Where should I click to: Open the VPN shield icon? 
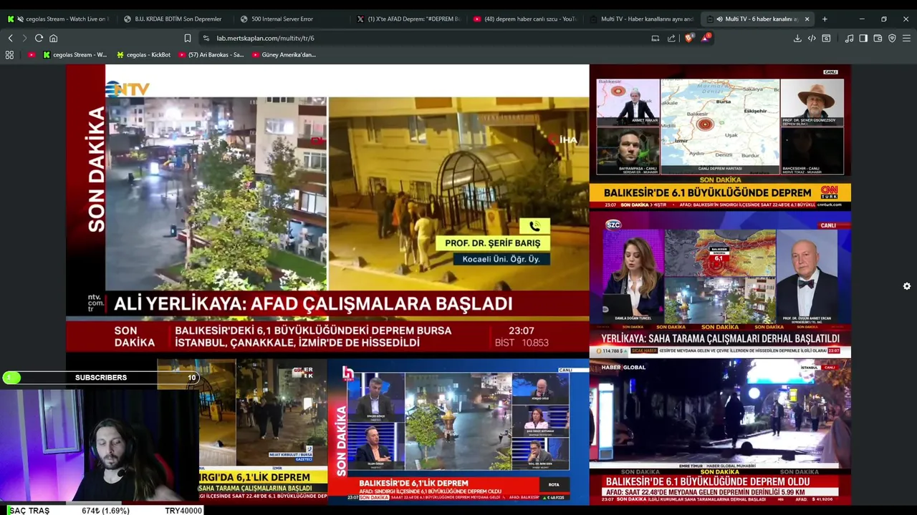click(x=892, y=38)
